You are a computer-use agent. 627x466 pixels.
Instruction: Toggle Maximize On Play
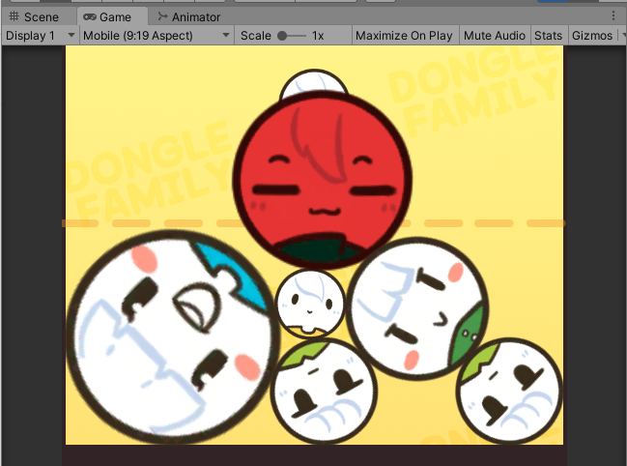click(404, 36)
